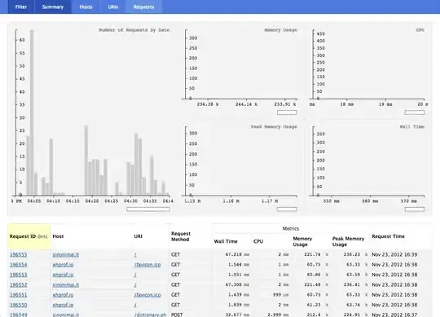Click the sinonimai.lt host in first row
Image resolution: width=440 pixels, height=317 pixels.
66,255
